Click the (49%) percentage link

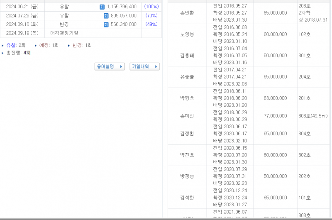151,24
